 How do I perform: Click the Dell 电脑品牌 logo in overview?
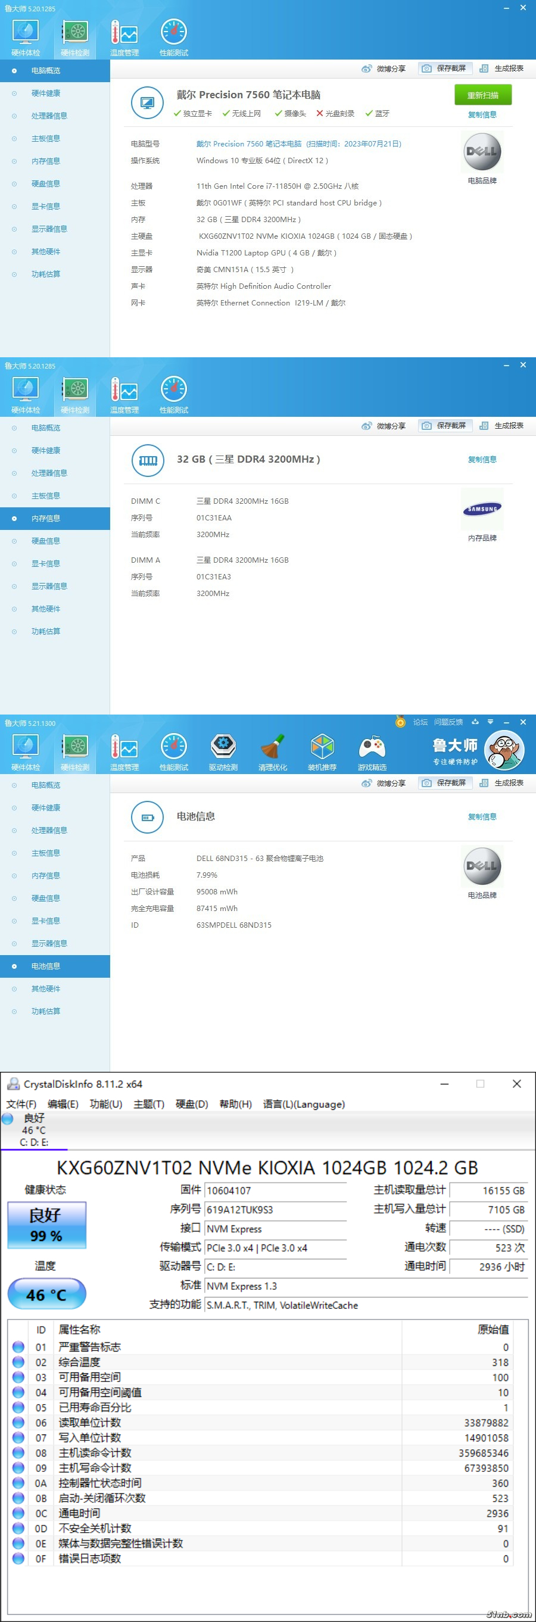pyautogui.click(x=482, y=152)
